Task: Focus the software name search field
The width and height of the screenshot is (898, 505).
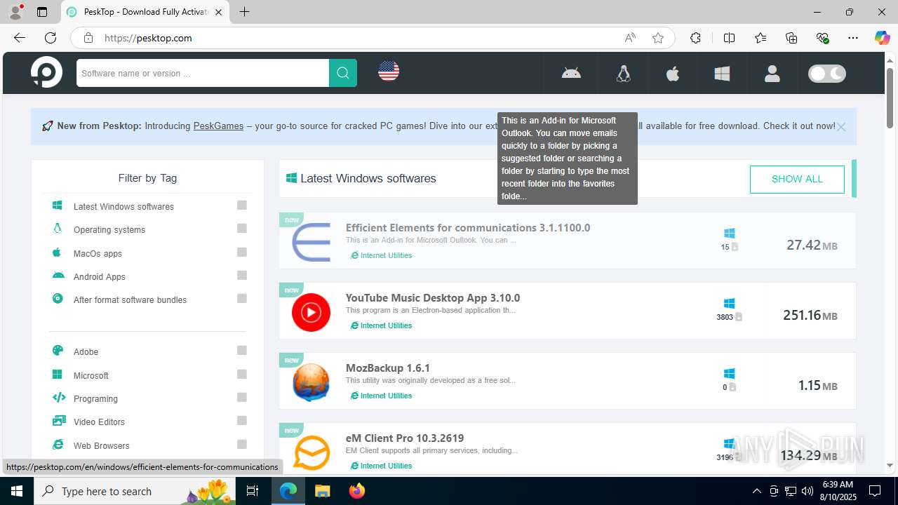Action: coord(203,73)
